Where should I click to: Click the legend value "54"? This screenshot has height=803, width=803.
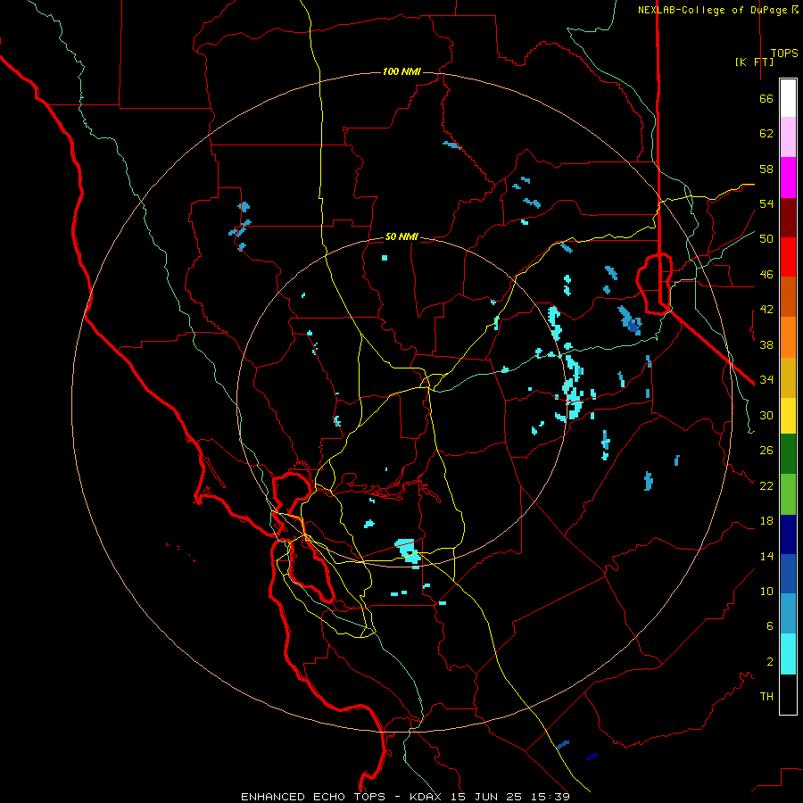coord(766,203)
